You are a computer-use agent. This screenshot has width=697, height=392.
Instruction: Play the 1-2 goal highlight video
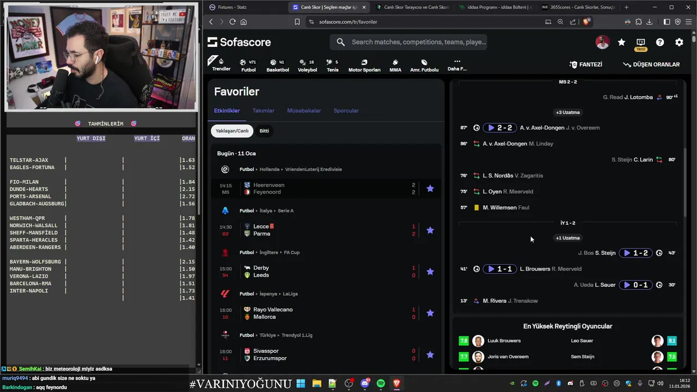pyautogui.click(x=635, y=253)
